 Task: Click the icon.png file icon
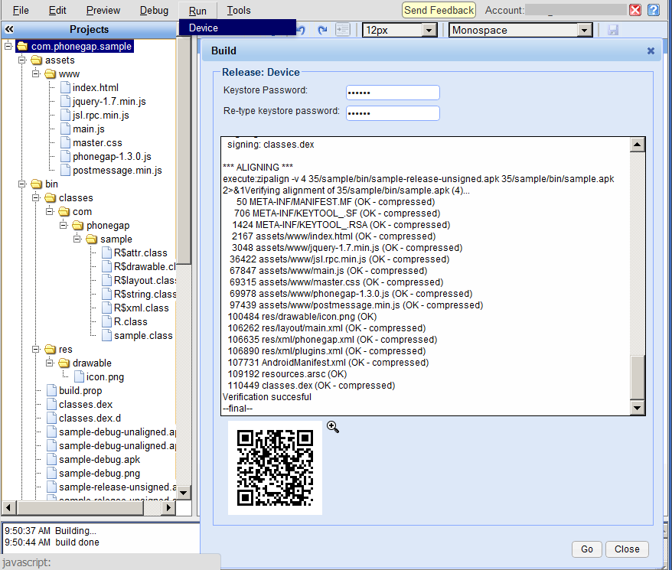point(79,377)
